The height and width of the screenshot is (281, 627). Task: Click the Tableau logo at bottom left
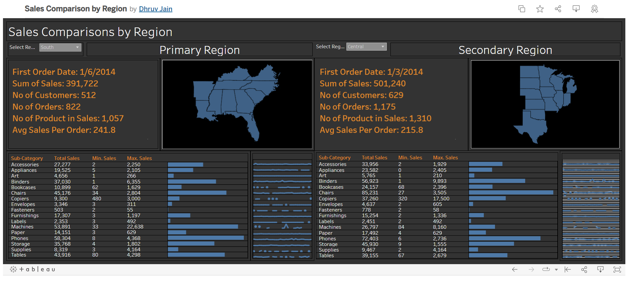click(32, 269)
